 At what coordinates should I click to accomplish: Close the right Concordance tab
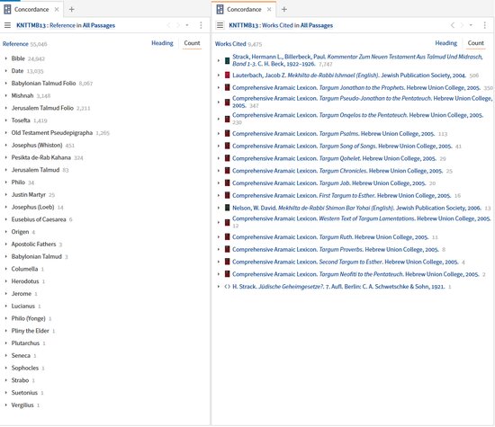click(269, 10)
